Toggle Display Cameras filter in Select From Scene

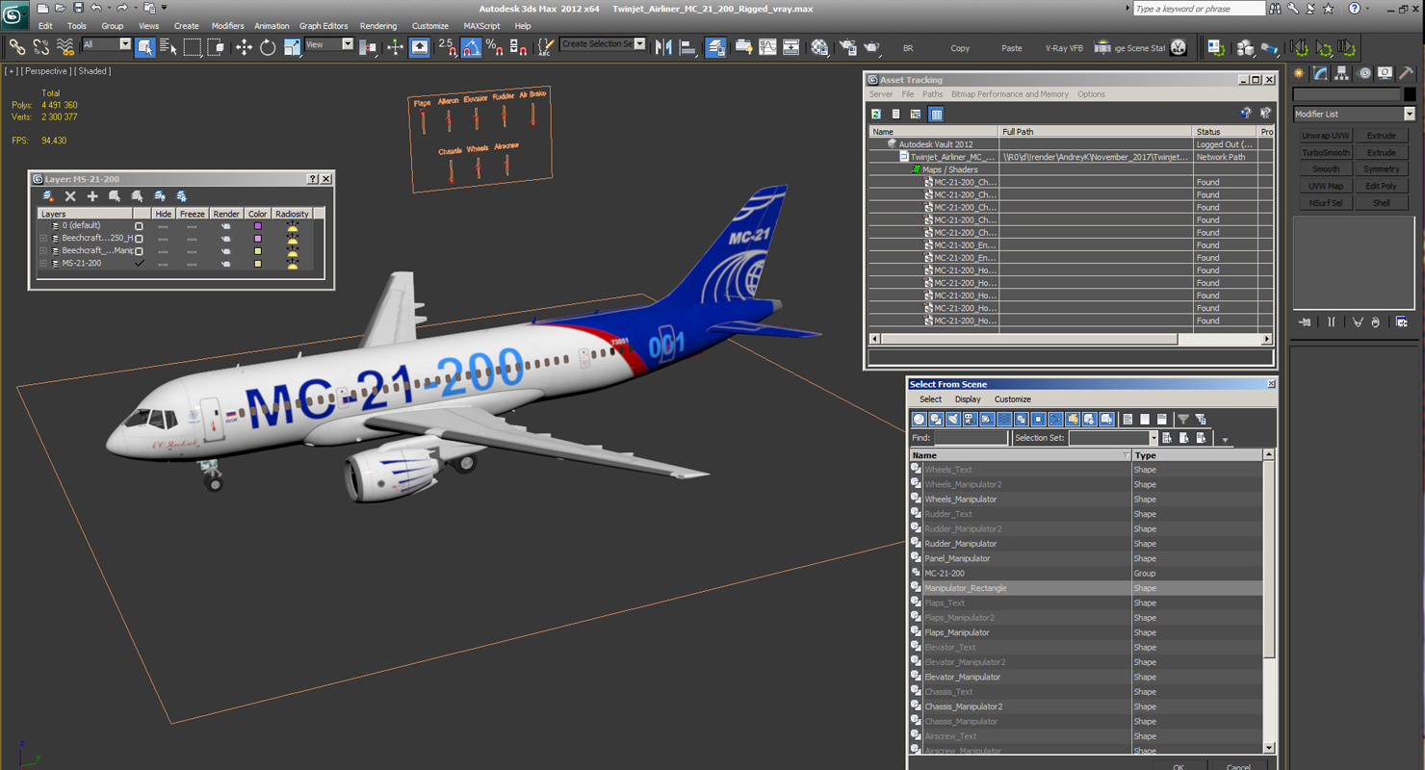click(971, 419)
